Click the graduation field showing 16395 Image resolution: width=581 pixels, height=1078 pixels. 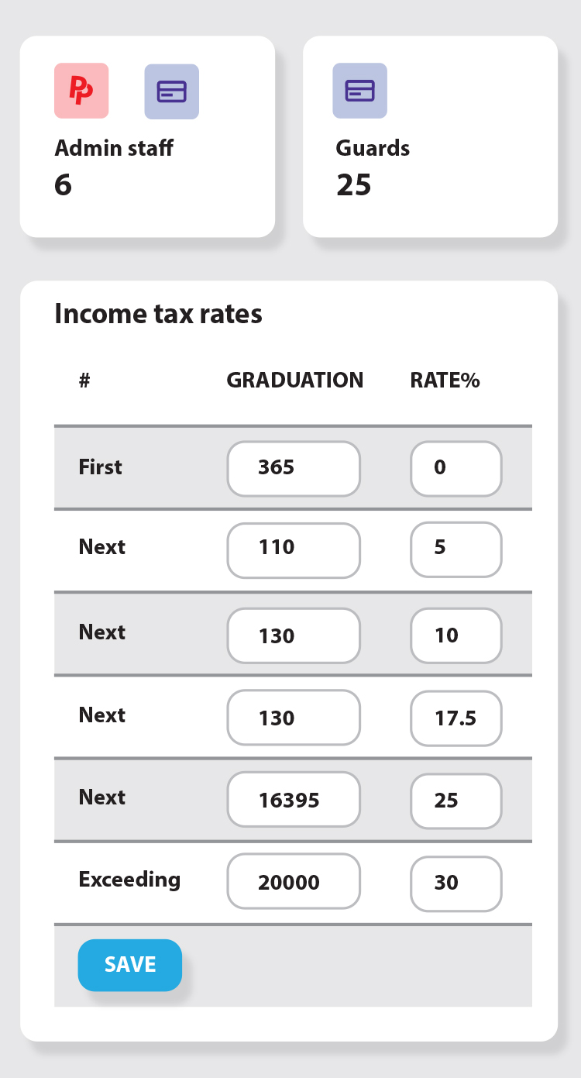coord(294,800)
